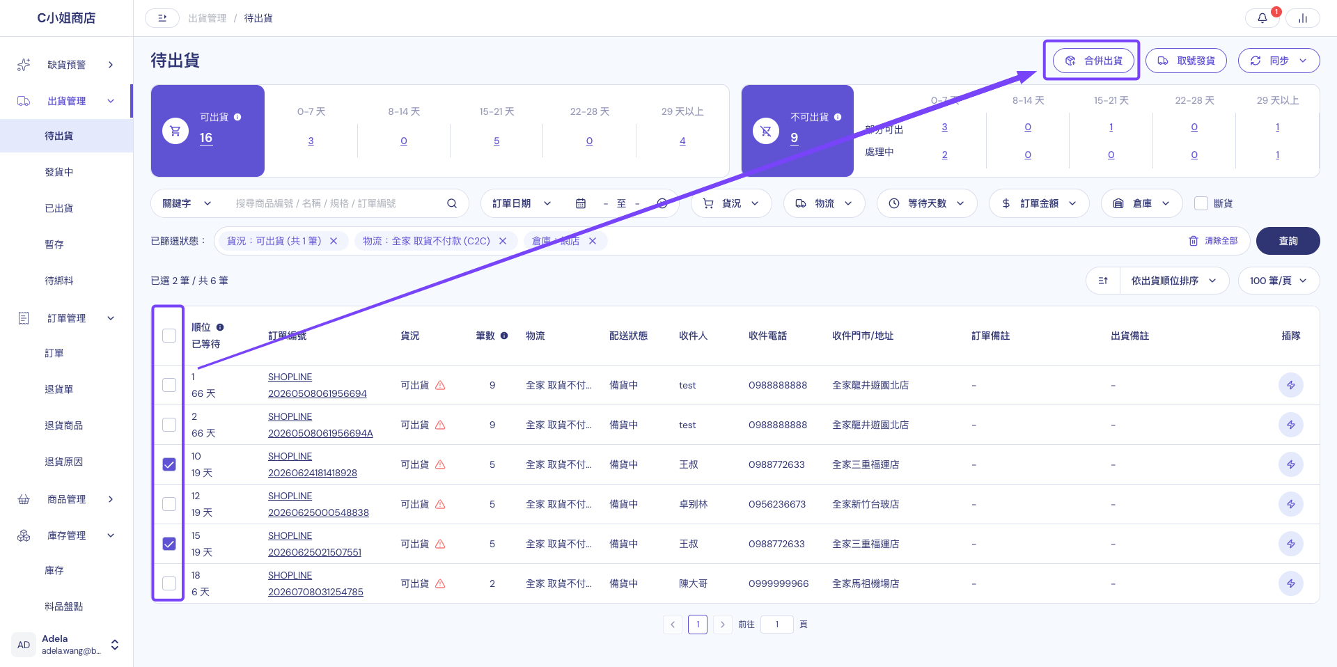Check the row for 卓別林
Viewport: 1337px width, 667px height.
(169, 504)
